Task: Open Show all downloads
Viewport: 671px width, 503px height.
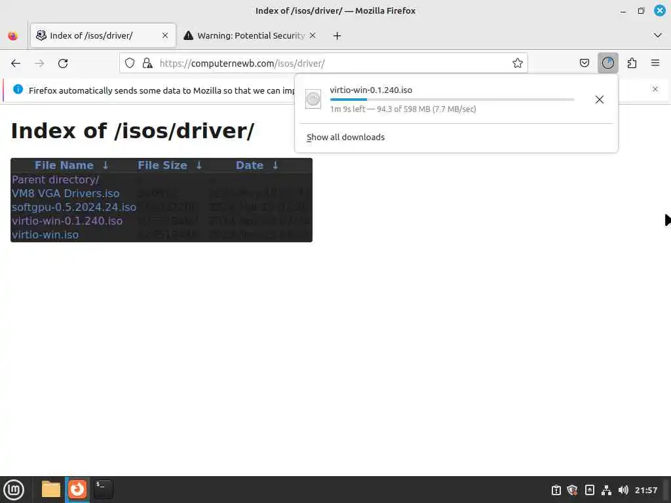Action: tap(345, 138)
